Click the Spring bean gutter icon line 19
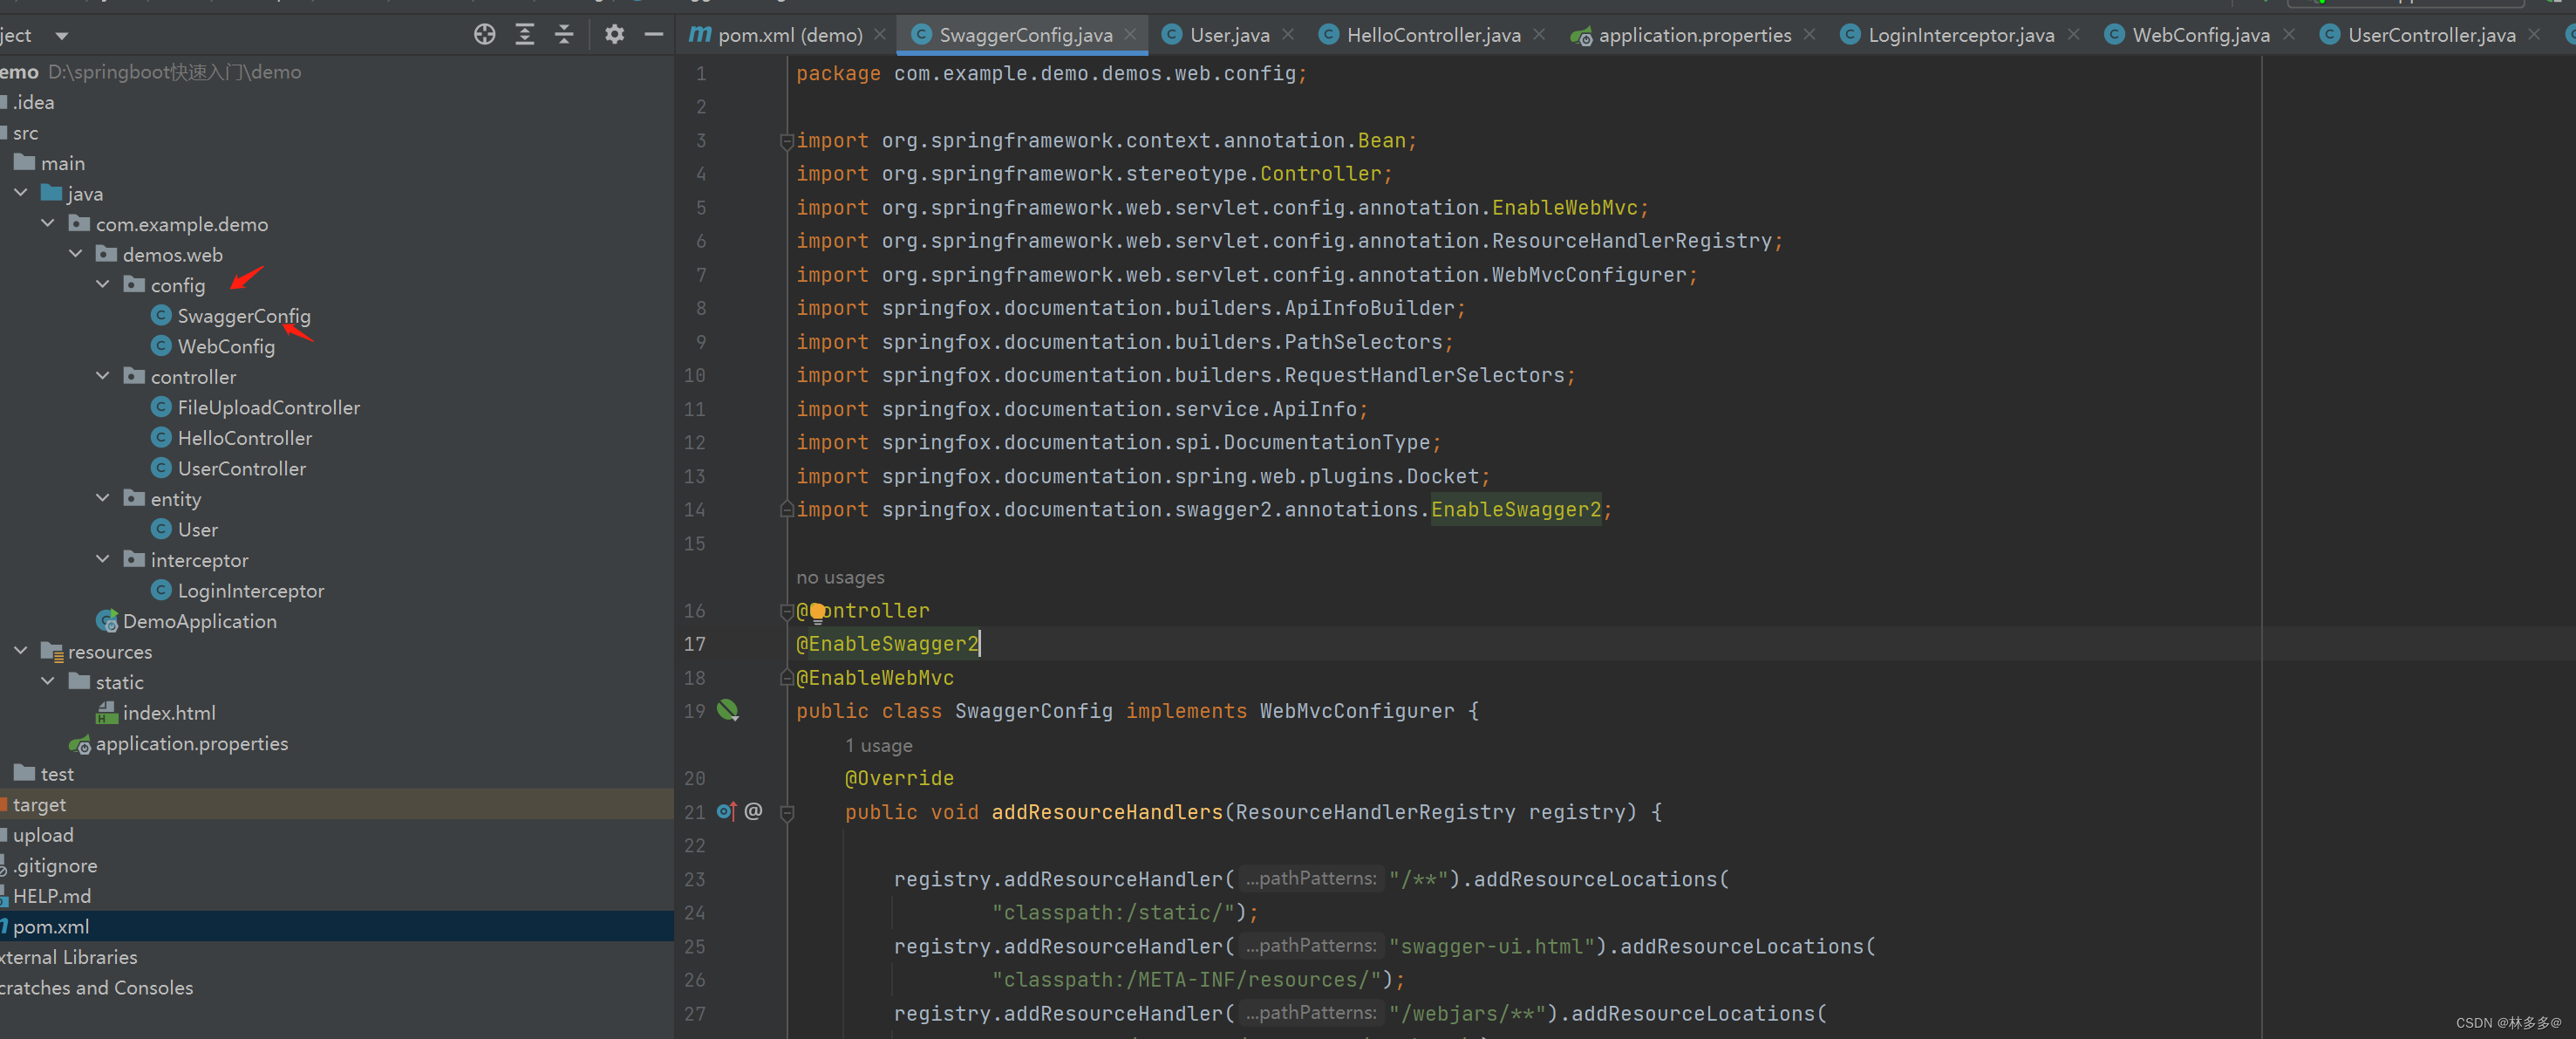 point(728,711)
